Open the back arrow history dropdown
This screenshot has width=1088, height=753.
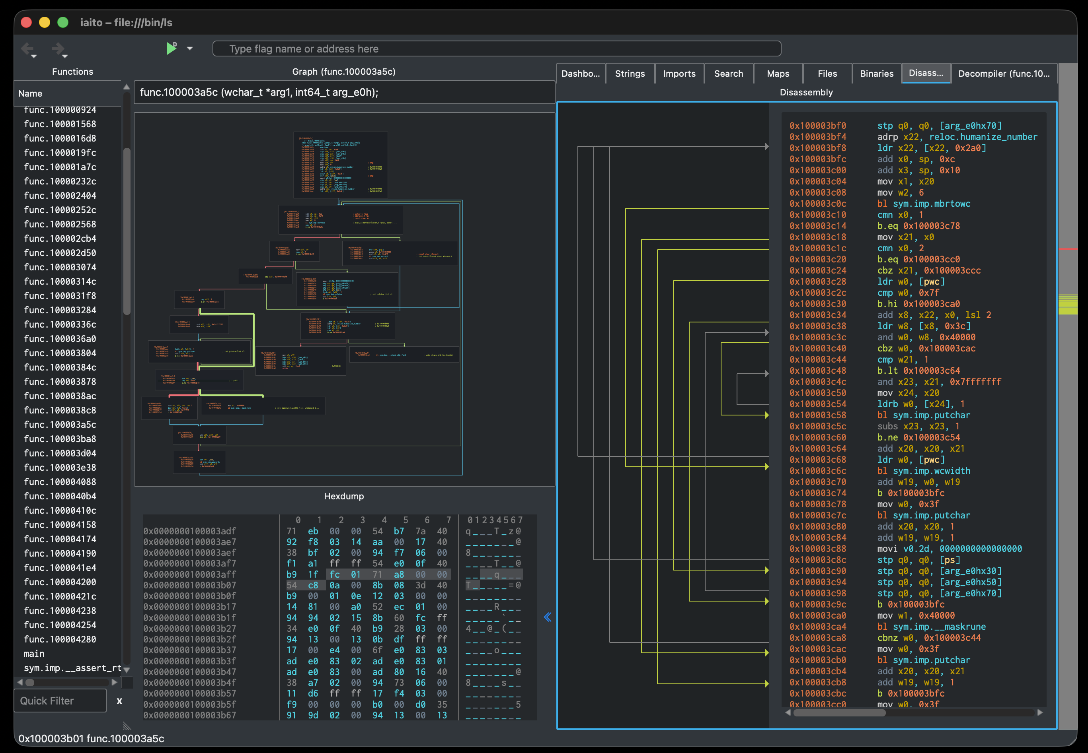click(x=34, y=56)
